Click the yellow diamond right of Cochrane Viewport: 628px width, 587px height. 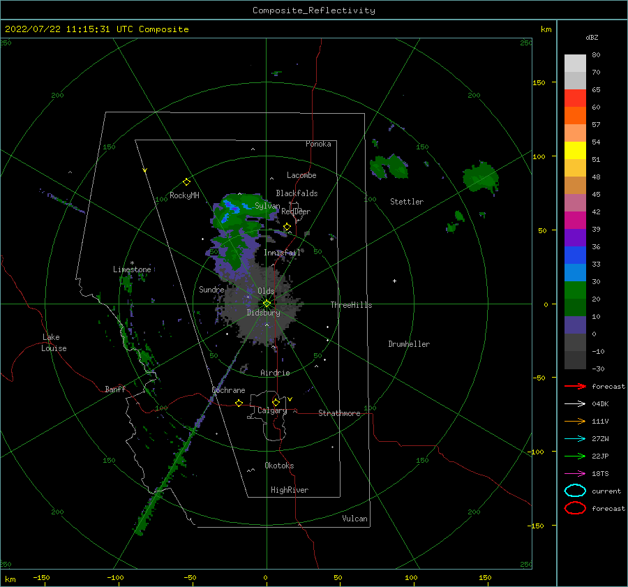click(x=239, y=403)
